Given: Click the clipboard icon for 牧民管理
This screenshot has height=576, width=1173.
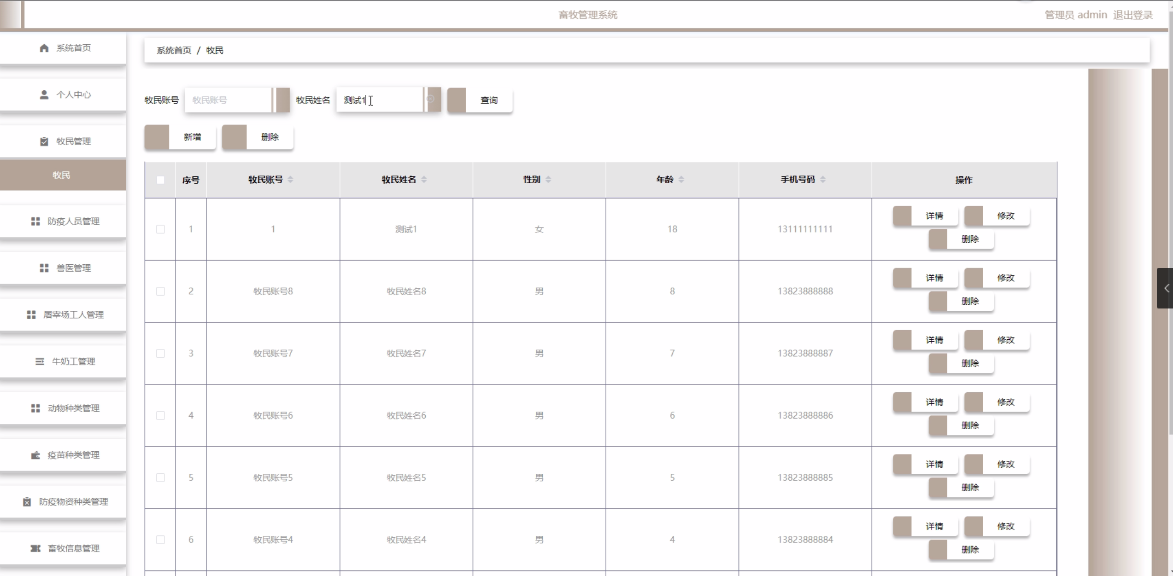Looking at the screenshot, I should (x=44, y=141).
